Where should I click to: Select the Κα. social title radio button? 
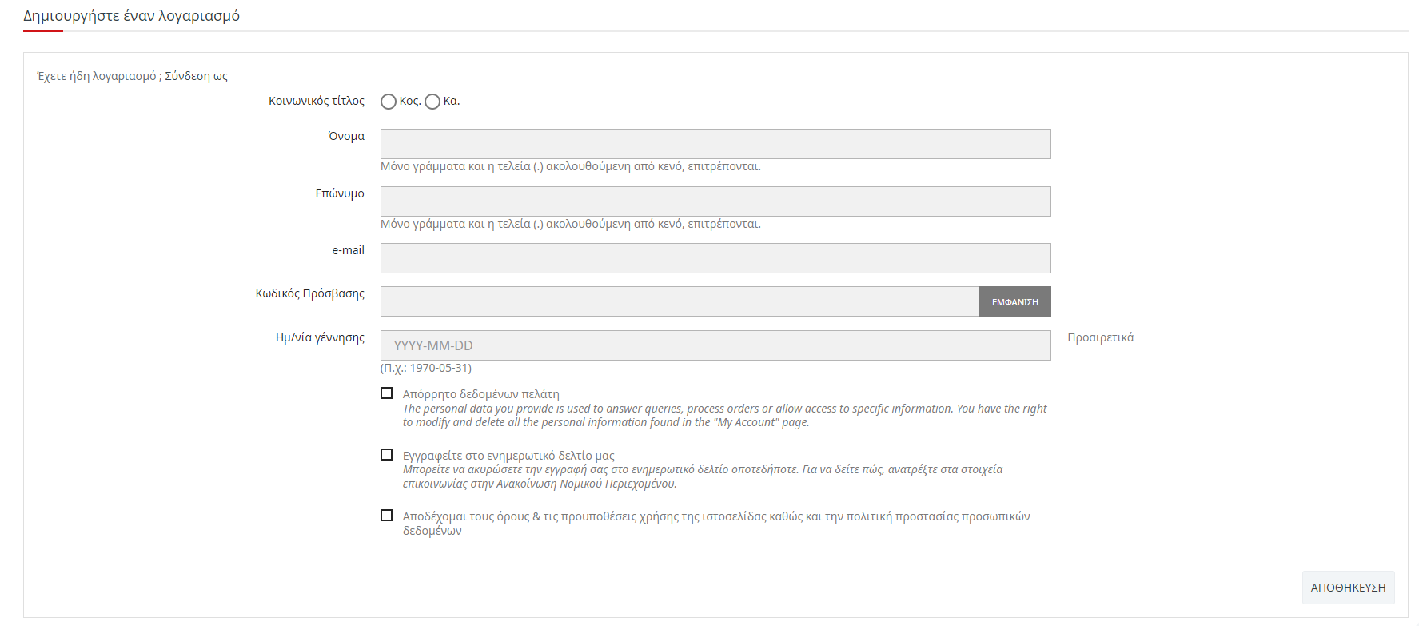click(x=432, y=102)
